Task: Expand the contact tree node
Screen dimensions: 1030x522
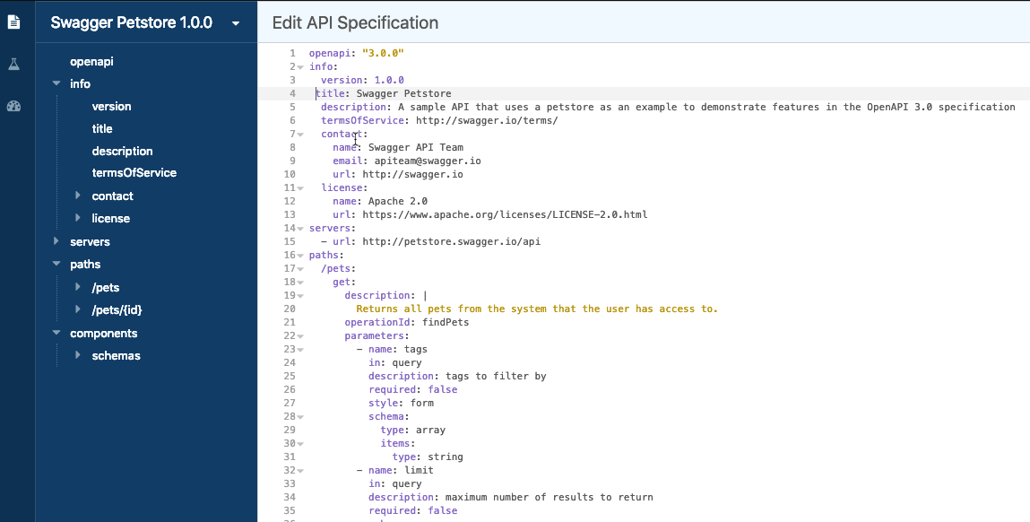Action: 79,196
